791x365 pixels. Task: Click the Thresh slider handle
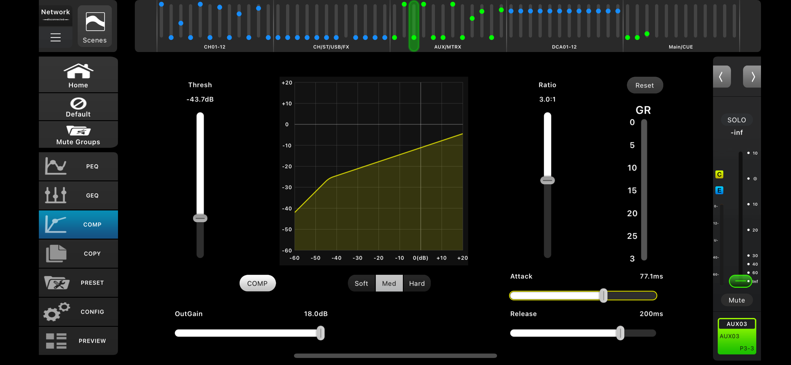pyautogui.click(x=200, y=218)
